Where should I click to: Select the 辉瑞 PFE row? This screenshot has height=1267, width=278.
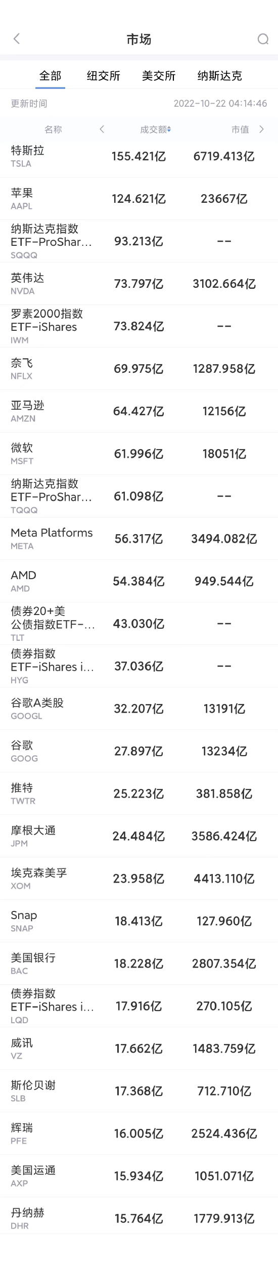tap(139, 1133)
